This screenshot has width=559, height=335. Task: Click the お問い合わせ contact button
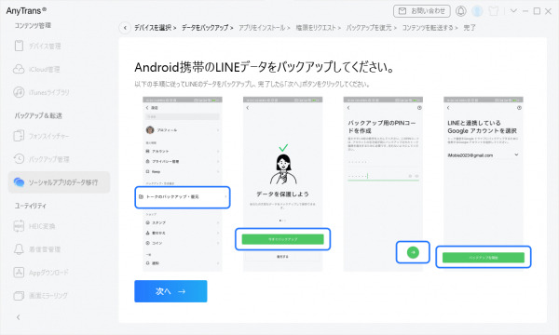click(422, 11)
